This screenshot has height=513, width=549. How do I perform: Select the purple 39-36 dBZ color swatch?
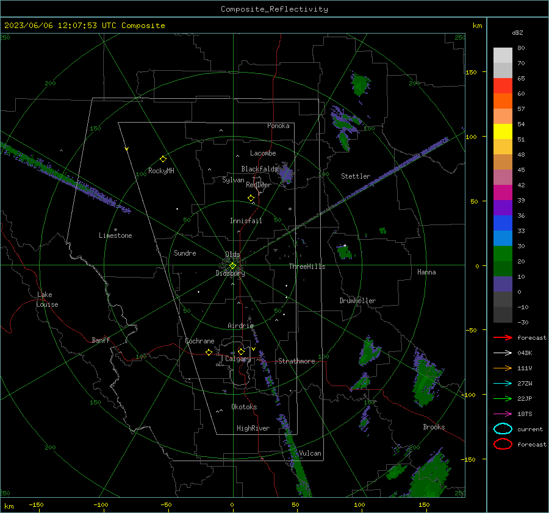[503, 208]
